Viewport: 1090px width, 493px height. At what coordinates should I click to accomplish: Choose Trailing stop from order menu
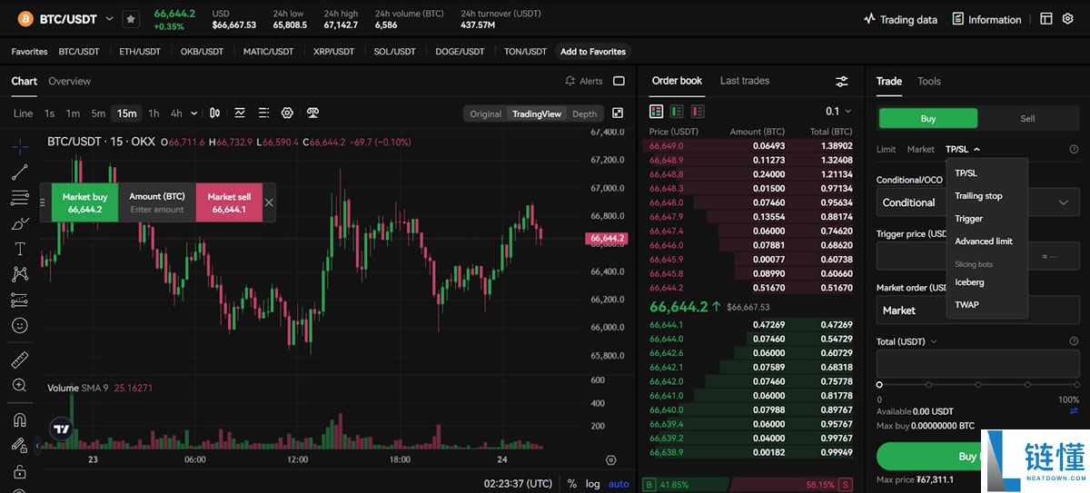coord(978,196)
